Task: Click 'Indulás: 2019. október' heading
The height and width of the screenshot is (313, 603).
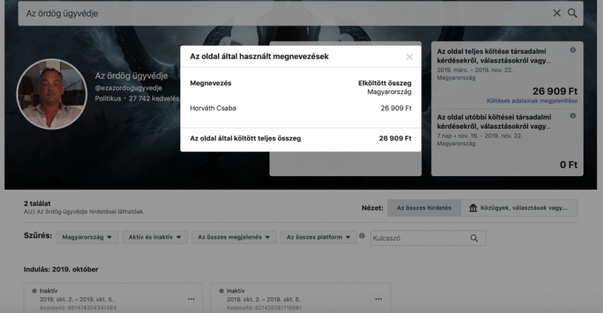Action: coord(61,269)
